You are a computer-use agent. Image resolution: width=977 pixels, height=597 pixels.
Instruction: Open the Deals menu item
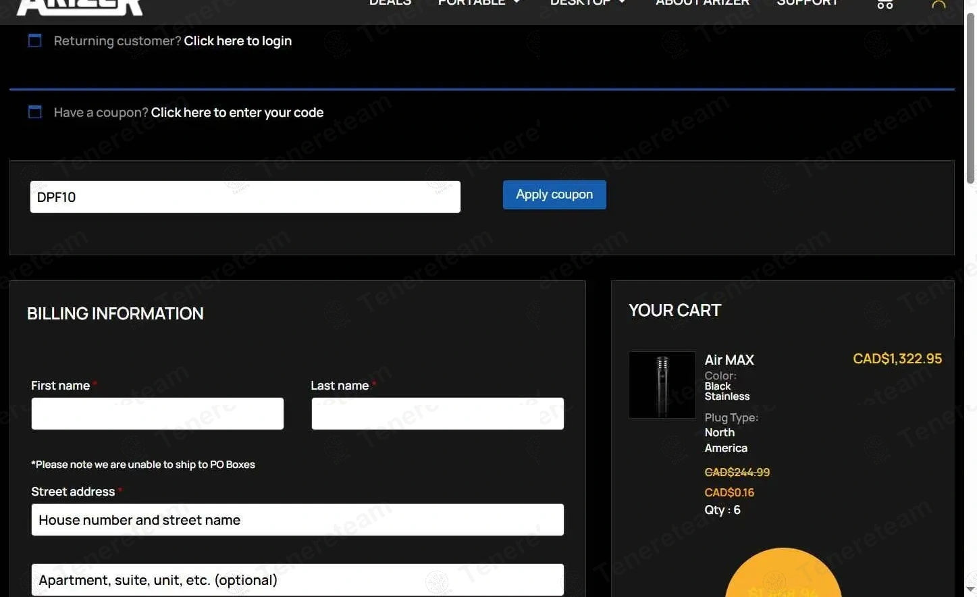click(390, 3)
